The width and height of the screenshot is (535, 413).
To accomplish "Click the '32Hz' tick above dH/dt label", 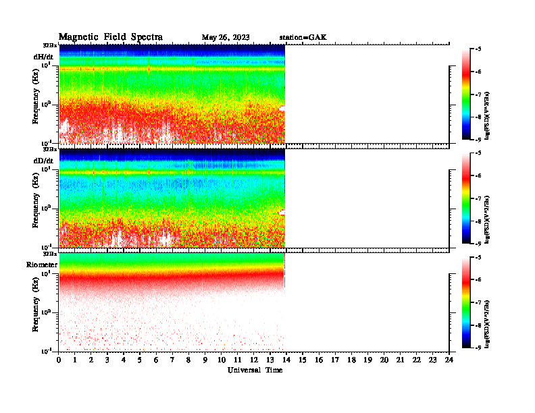I will click(x=49, y=45).
